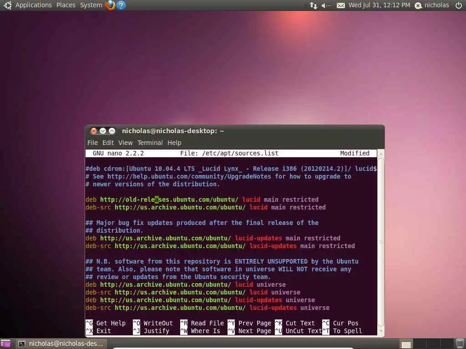Launch Firefox from the top panel

(x=110, y=5)
